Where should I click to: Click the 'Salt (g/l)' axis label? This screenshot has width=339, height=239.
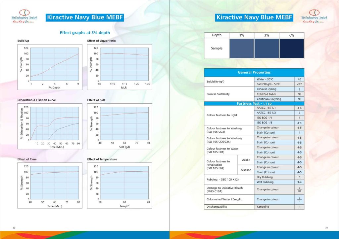click(x=124, y=147)
